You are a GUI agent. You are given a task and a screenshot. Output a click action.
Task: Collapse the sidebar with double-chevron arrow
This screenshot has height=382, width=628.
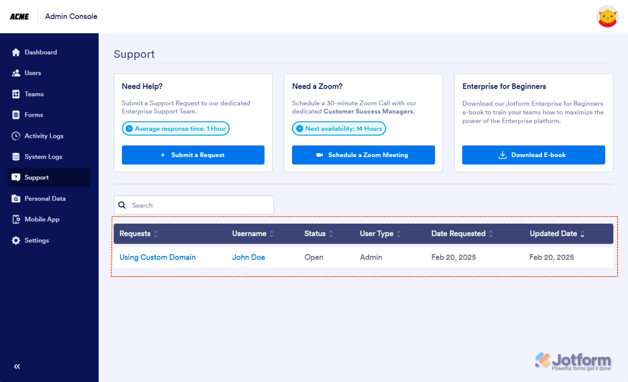tap(17, 366)
